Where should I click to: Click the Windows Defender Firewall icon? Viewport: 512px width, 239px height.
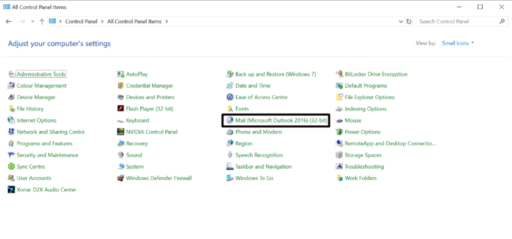pos(120,178)
